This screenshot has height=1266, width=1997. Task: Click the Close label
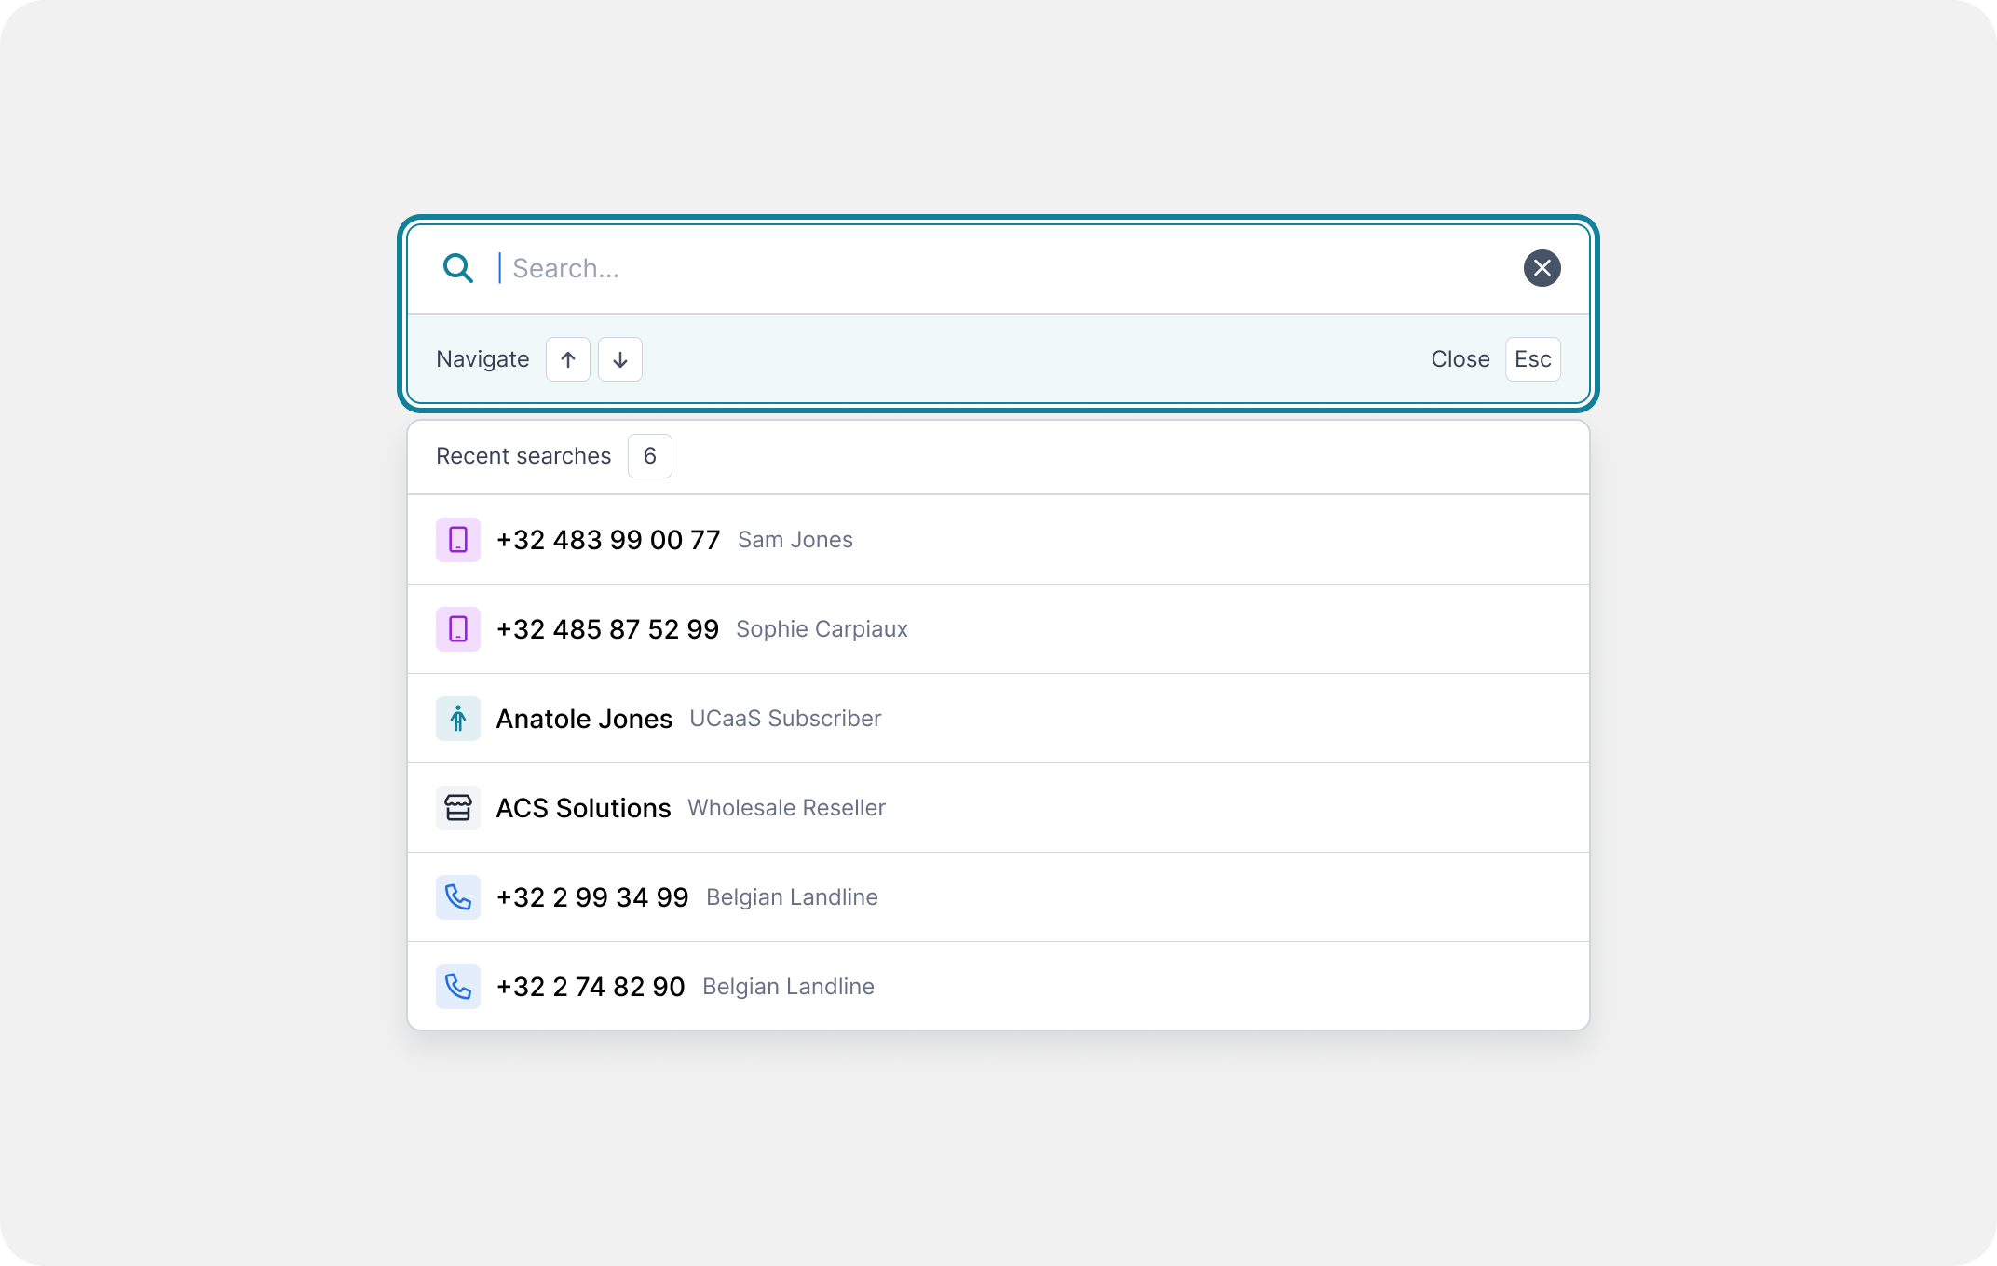tap(1460, 359)
